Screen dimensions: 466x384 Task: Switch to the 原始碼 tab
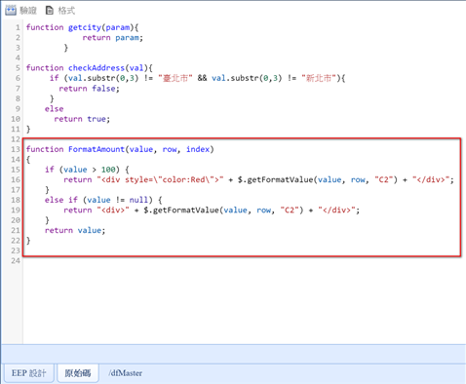pyautogui.click(x=78, y=373)
